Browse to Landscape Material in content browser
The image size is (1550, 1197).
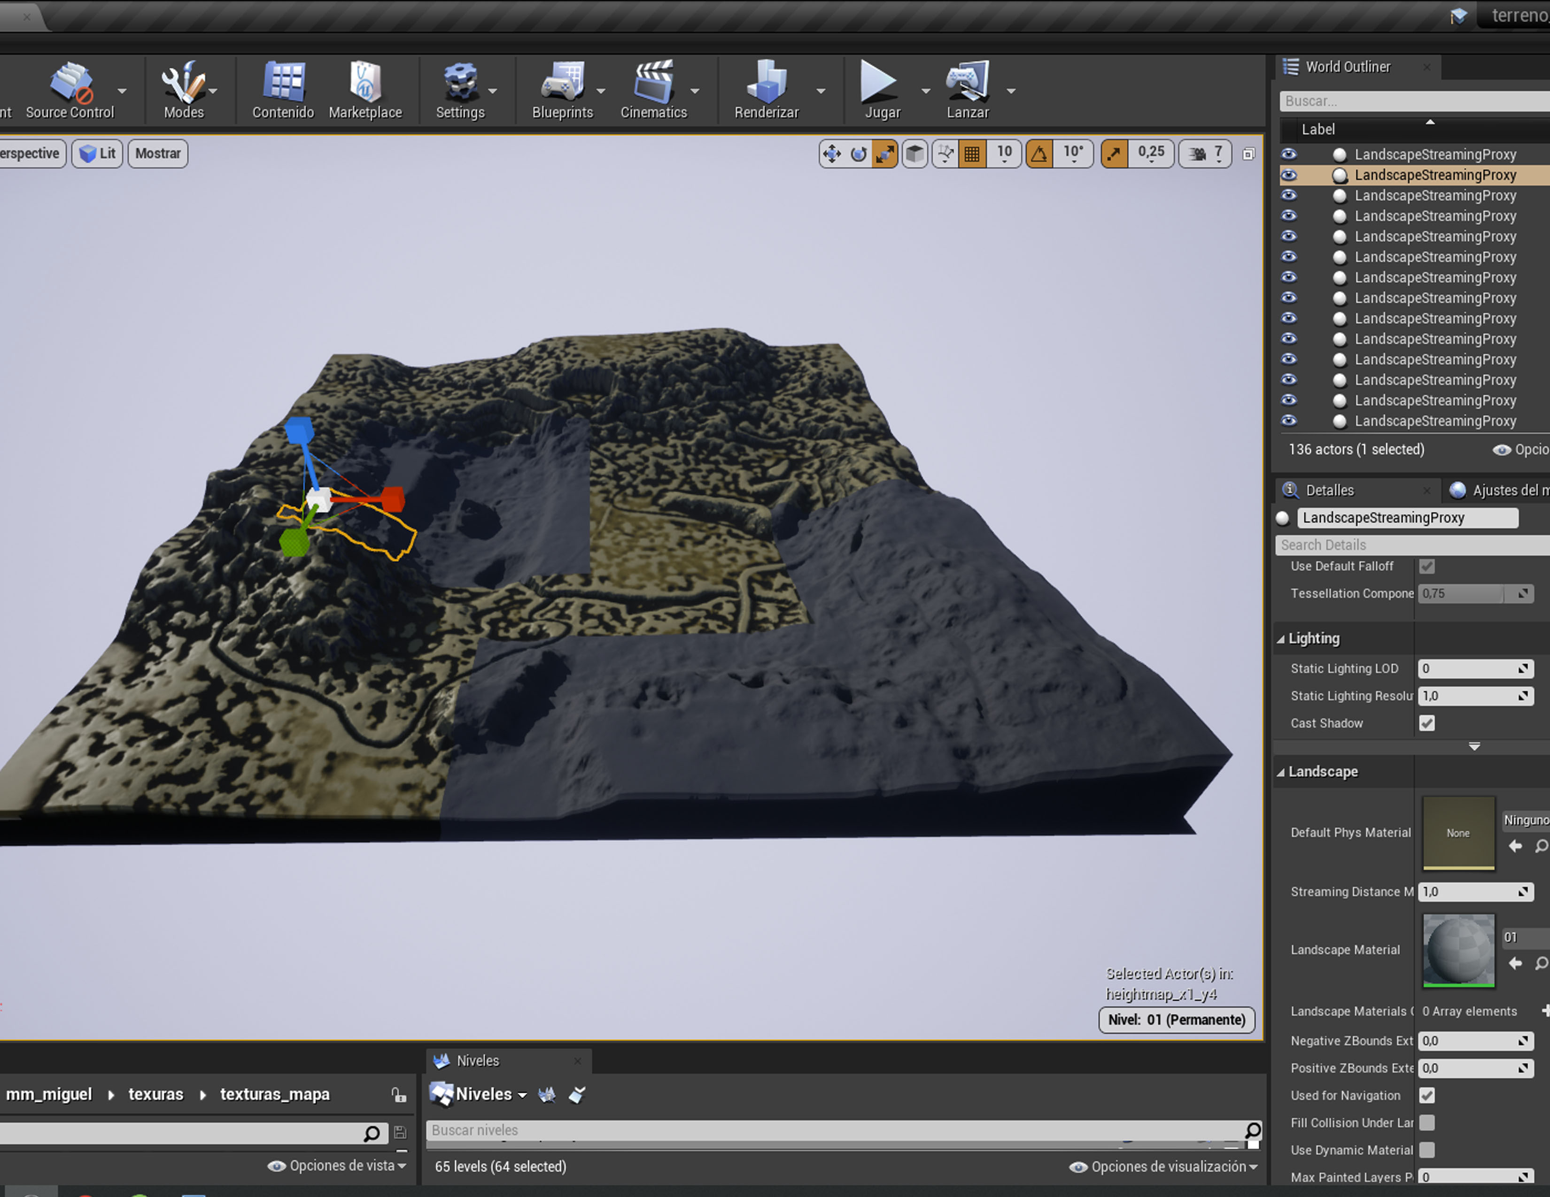click(x=1541, y=963)
